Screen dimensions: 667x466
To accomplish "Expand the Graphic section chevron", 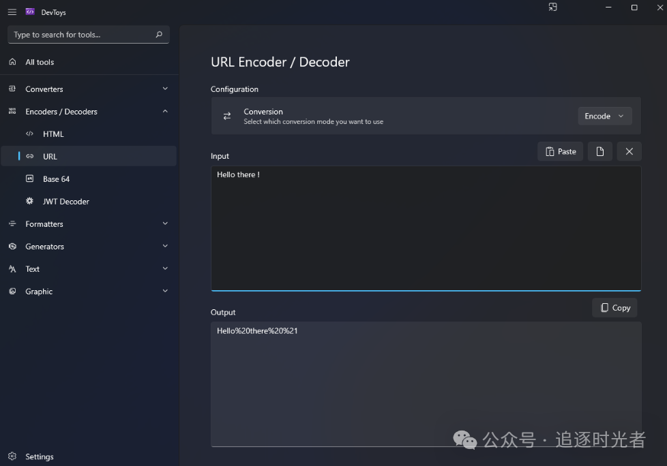I will click(165, 291).
